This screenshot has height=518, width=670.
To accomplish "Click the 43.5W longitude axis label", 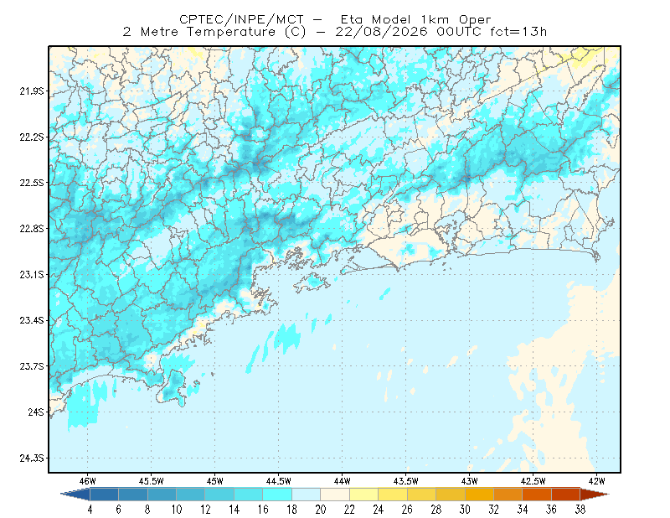I will pyautogui.click(x=406, y=481).
